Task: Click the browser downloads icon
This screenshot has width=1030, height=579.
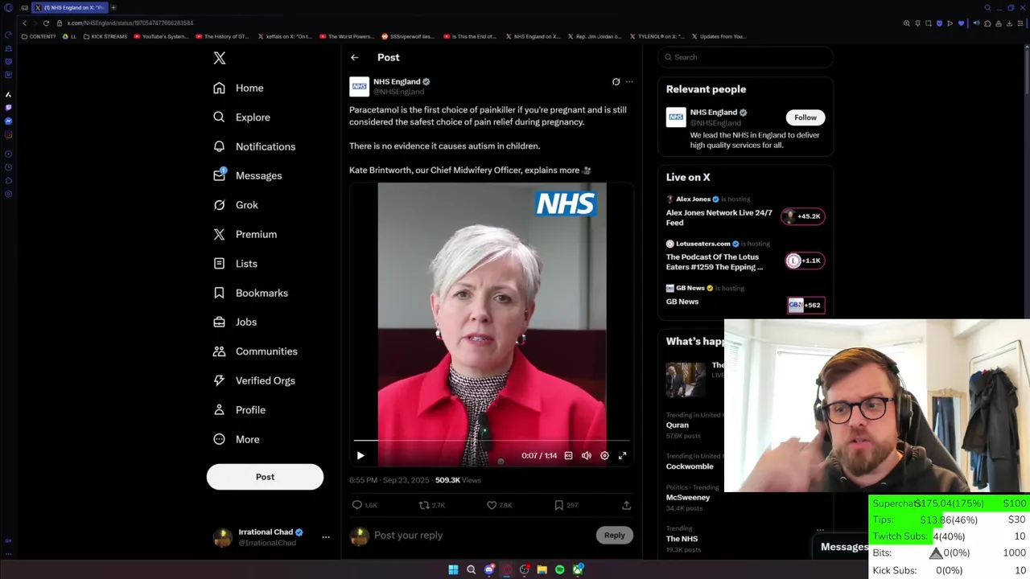Action: tap(1009, 23)
